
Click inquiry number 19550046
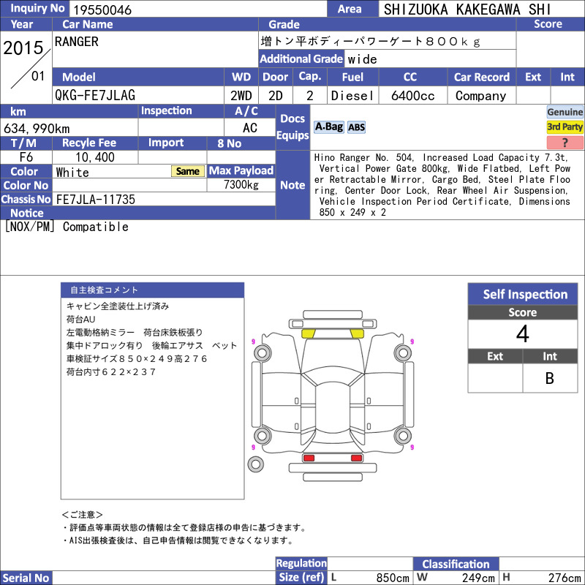coord(102,10)
